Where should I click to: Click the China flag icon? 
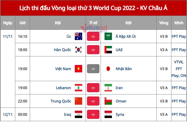coord(78,101)
